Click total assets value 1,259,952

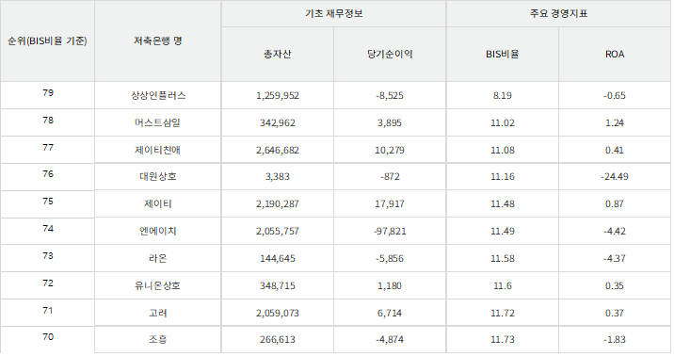[x=278, y=96]
